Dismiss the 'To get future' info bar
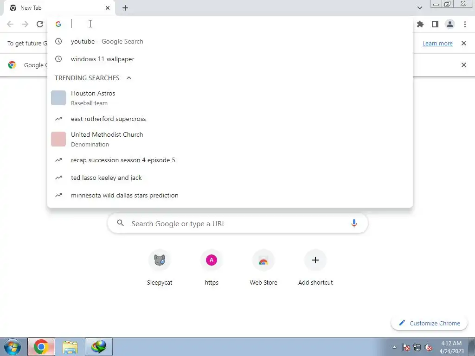This screenshot has height=356, width=475. click(x=463, y=43)
